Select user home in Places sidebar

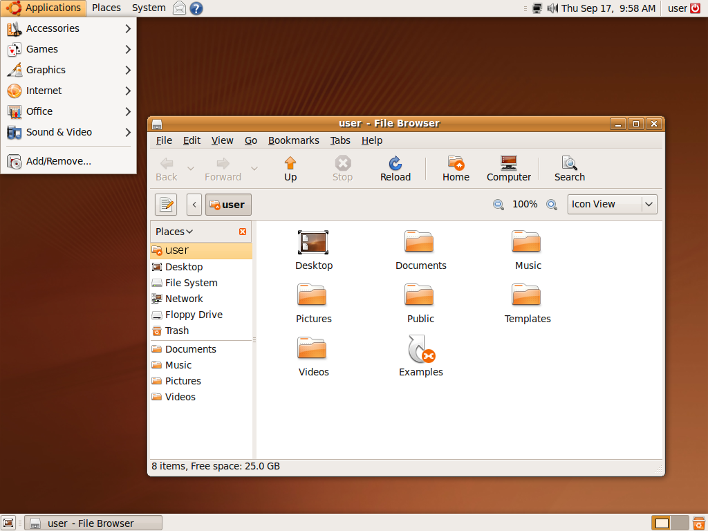(201, 250)
